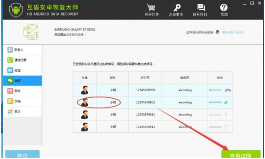Click the green checkmark status icon

coord(226,102)
